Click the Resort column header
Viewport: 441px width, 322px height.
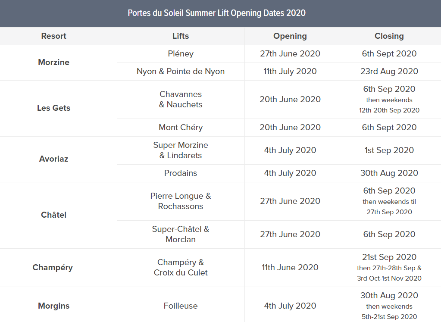coord(54,36)
